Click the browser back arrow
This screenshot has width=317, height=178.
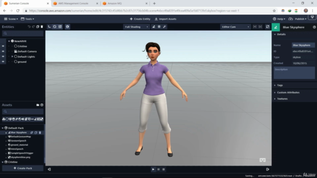pos(4,11)
